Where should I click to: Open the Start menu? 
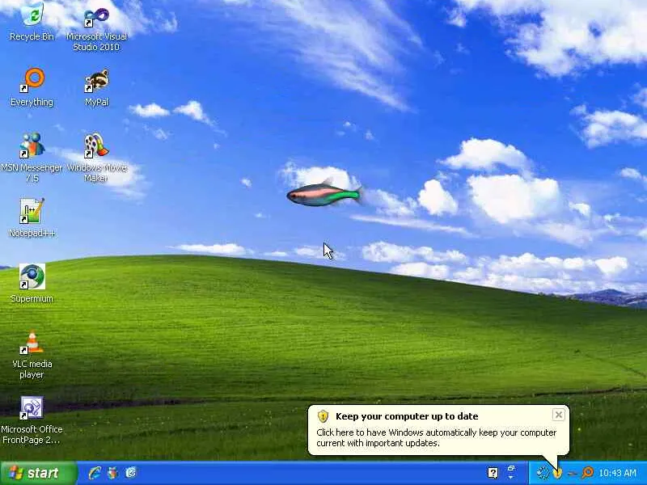[38, 473]
